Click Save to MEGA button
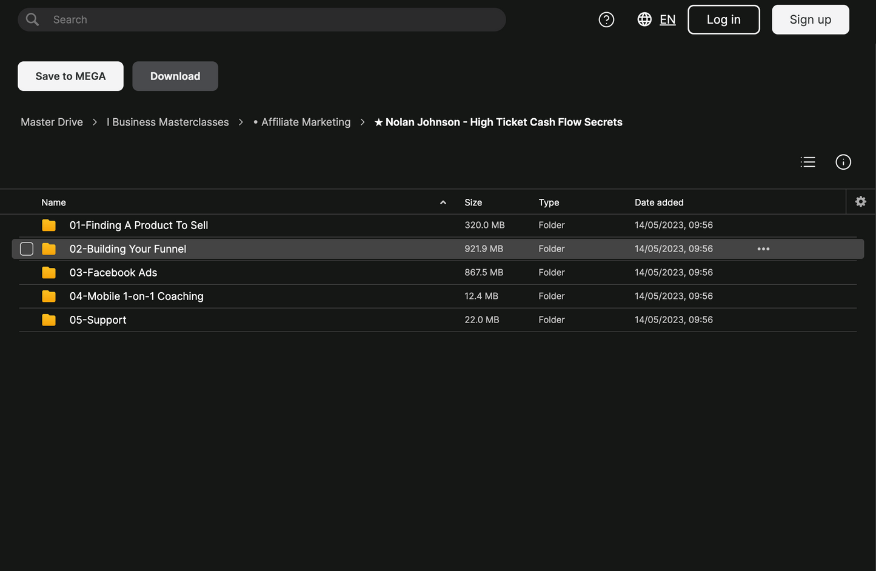 [70, 76]
